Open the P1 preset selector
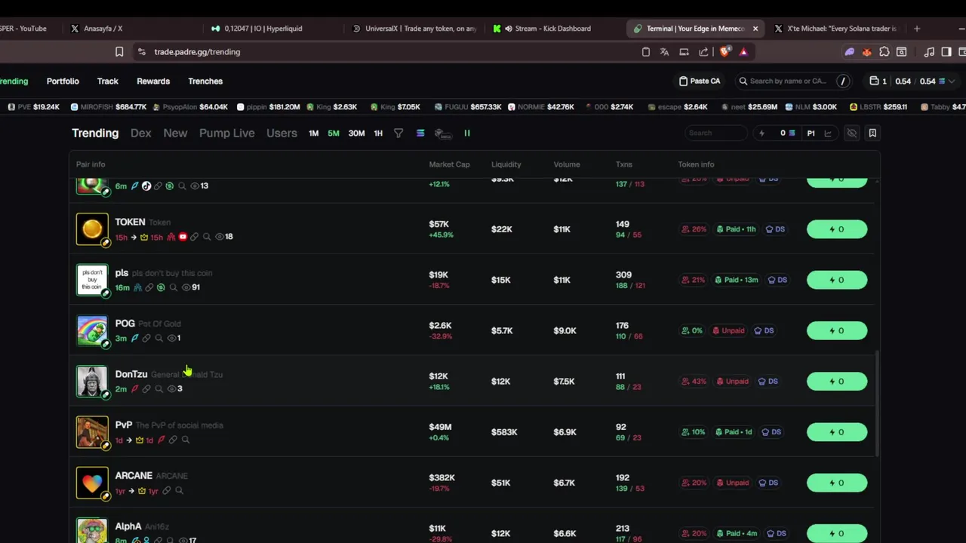This screenshot has height=543, width=966. tap(811, 133)
